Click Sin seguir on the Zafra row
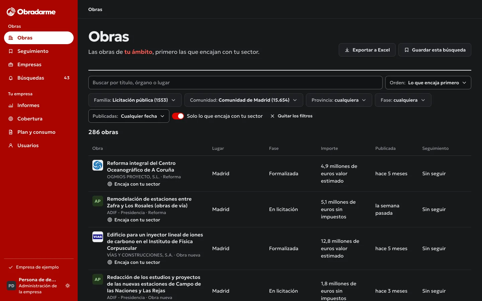The width and height of the screenshot is (482, 301). 434,209
